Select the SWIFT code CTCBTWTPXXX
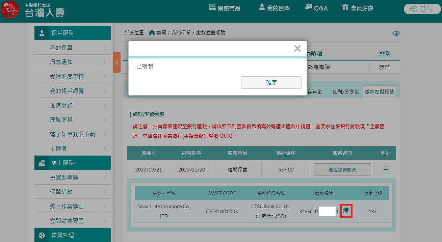This screenshot has width=442, height=242. 222,212
